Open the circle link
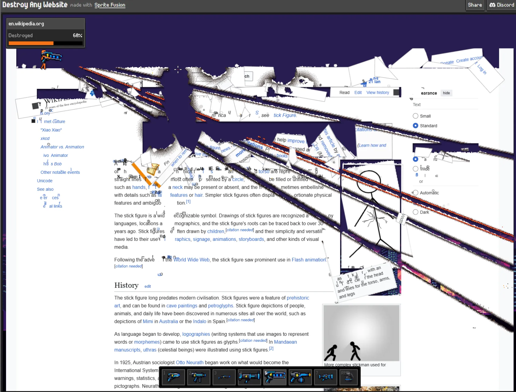This screenshot has height=392, width=516. tap(238, 179)
